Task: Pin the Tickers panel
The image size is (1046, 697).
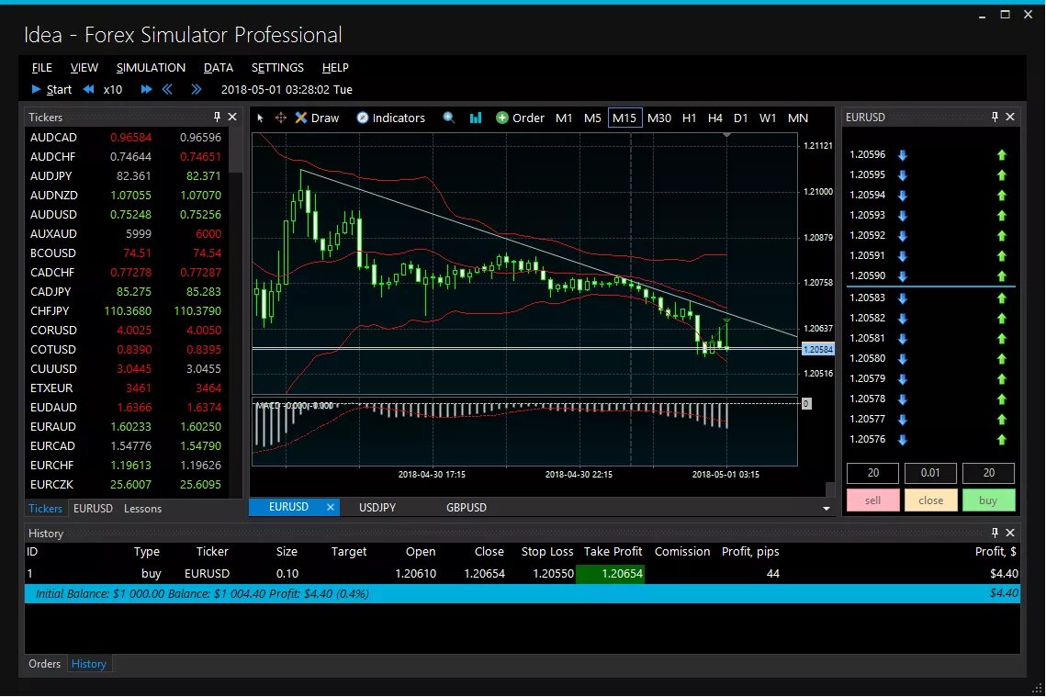Action: [x=217, y=117]
